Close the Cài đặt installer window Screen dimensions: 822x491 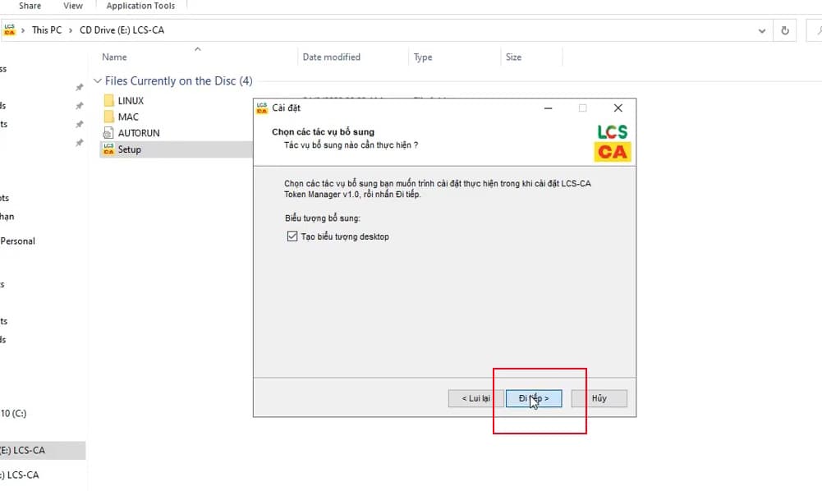(x=618, y=108)
